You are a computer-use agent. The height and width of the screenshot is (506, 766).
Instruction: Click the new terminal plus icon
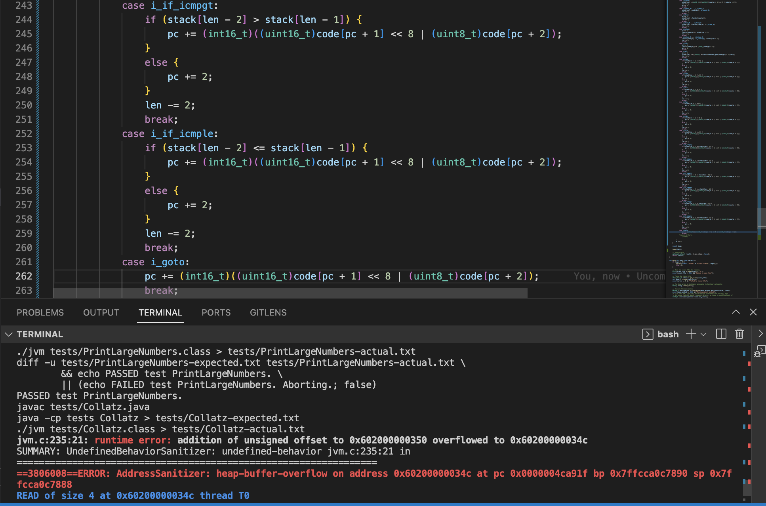click(x=691, y=334)
